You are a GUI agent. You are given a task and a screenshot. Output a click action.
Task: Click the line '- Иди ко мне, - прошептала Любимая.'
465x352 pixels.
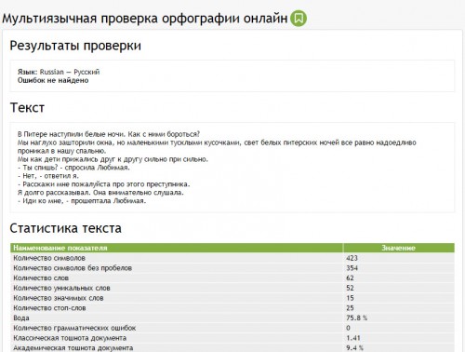[82, 201]
